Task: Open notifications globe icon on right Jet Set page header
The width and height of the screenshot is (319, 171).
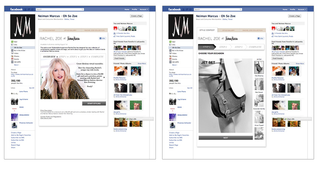Action: [190, 10]
